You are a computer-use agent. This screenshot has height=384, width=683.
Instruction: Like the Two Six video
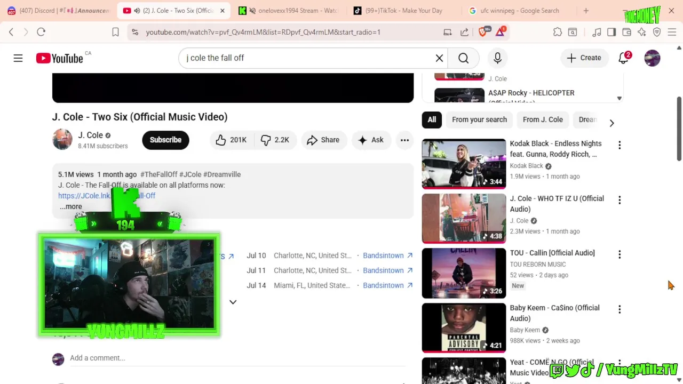pos(231,140)
